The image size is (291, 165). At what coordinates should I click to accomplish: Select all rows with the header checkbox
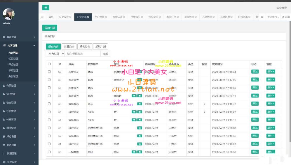tap(49, 64)
